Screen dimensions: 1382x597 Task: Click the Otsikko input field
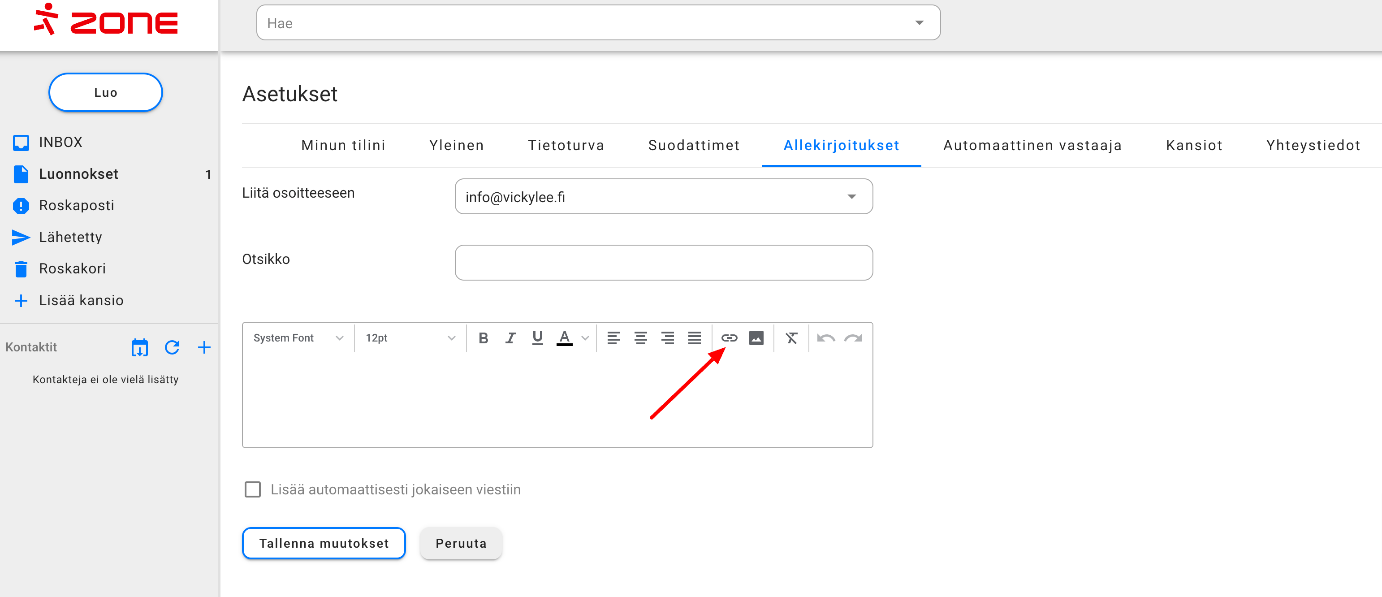[663, 263]
